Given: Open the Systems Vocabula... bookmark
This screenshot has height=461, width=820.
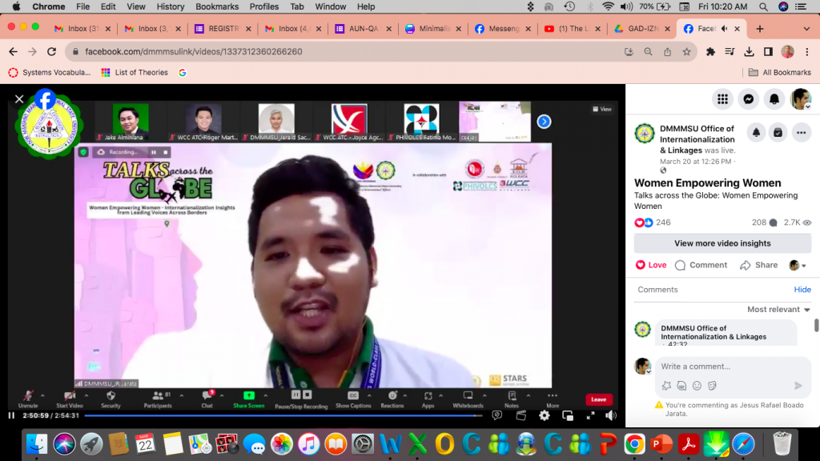Looking at the screenshot, I should coord(50,73).
